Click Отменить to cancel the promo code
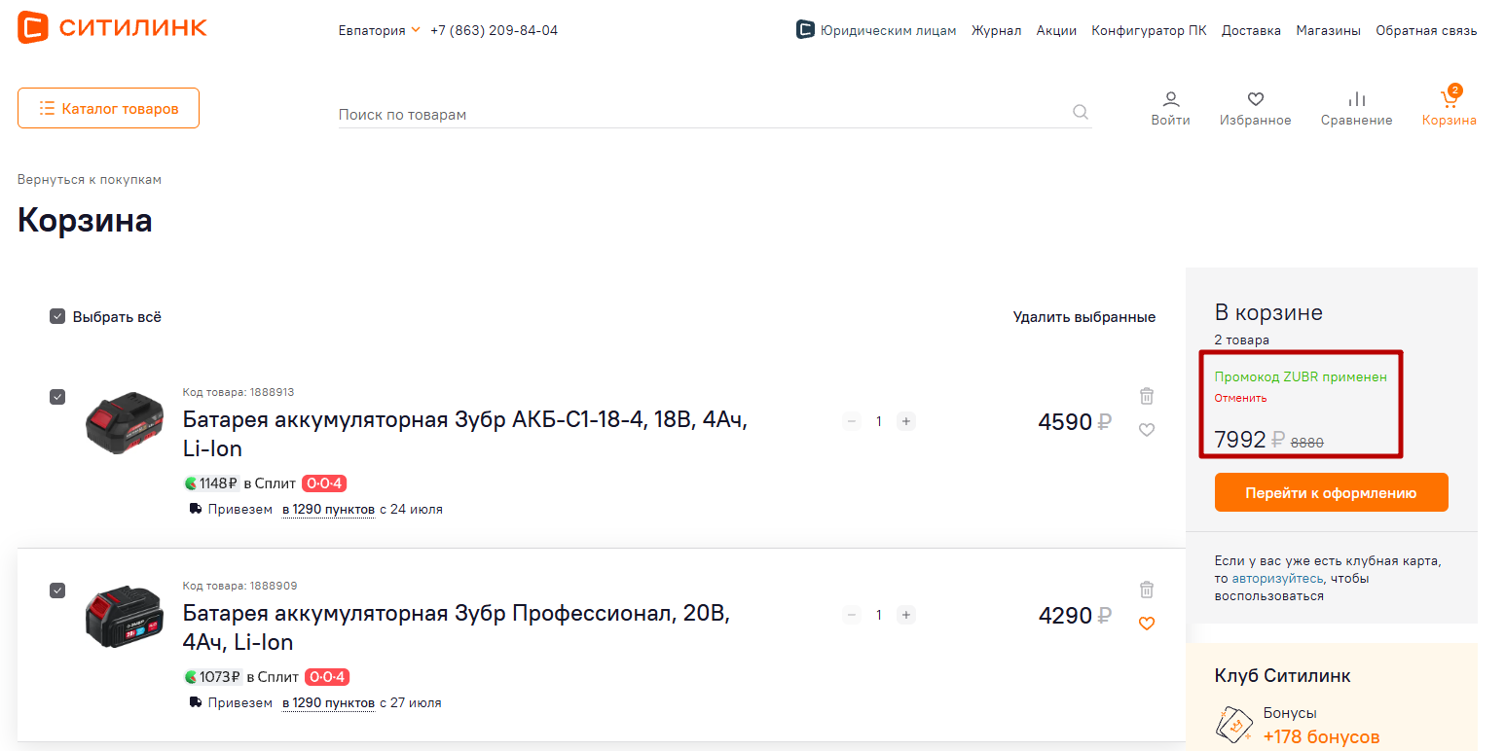 pyautogui.click(x=1240, y=398)
